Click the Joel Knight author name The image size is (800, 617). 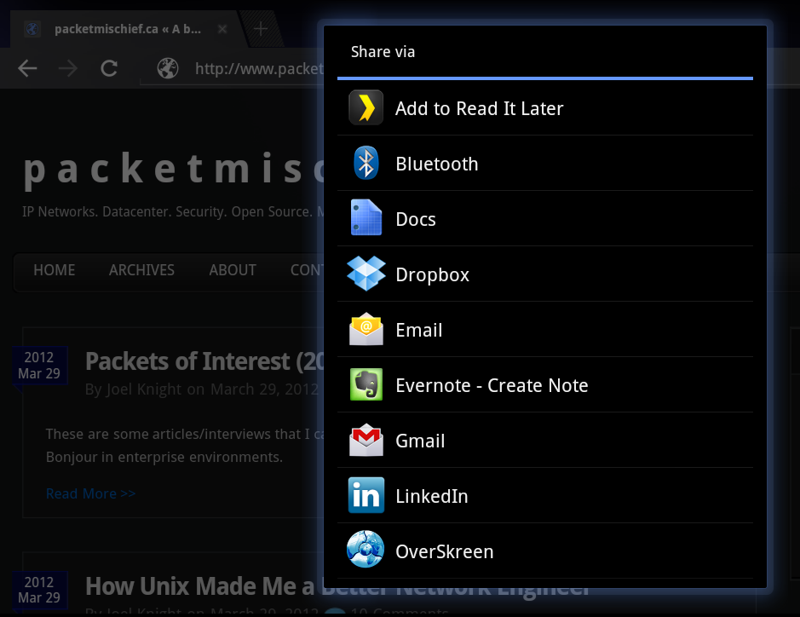point(143,389)
